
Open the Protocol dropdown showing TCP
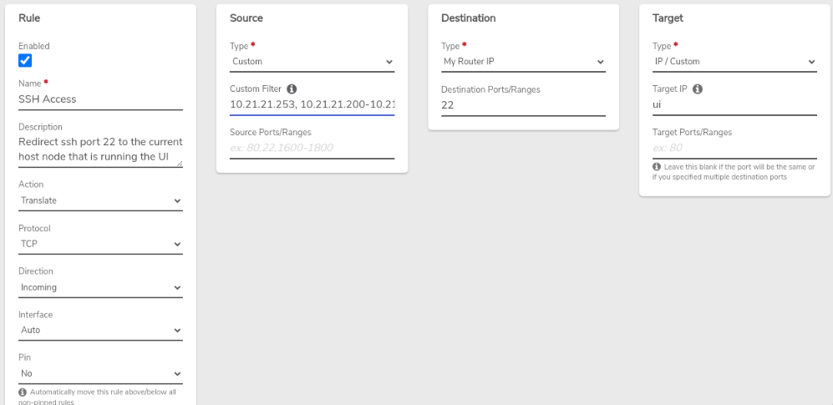coord(100,244)
